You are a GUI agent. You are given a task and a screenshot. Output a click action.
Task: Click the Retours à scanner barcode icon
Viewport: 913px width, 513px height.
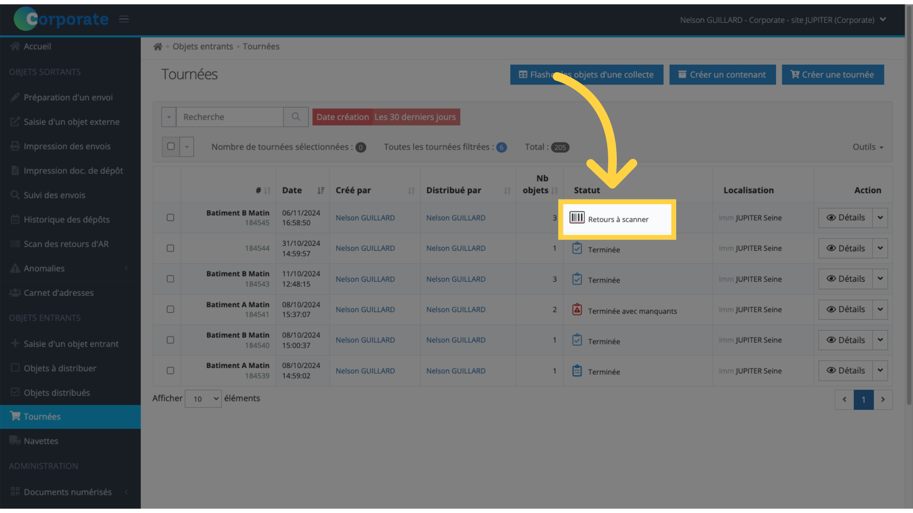577,218
